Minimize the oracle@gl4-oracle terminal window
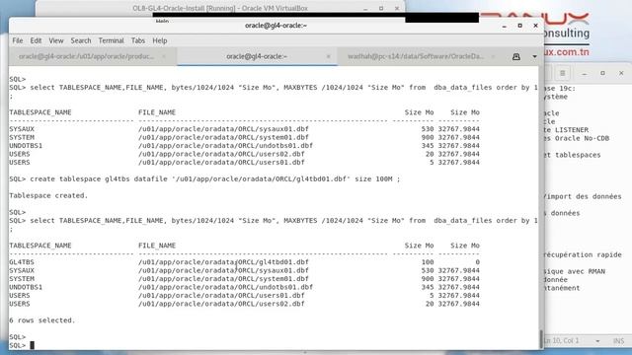Screen dimensions: 632x355 [x=505, y=26]
